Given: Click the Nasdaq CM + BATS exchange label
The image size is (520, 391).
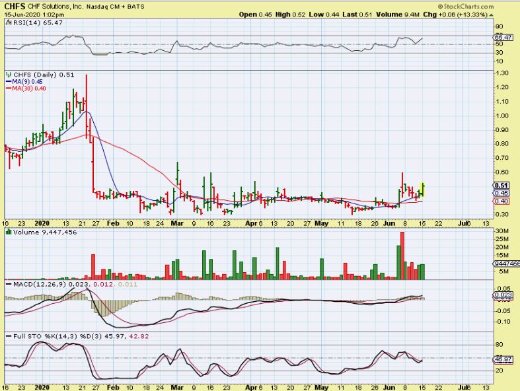Looking at the screenshot, I should coord(116,7).
